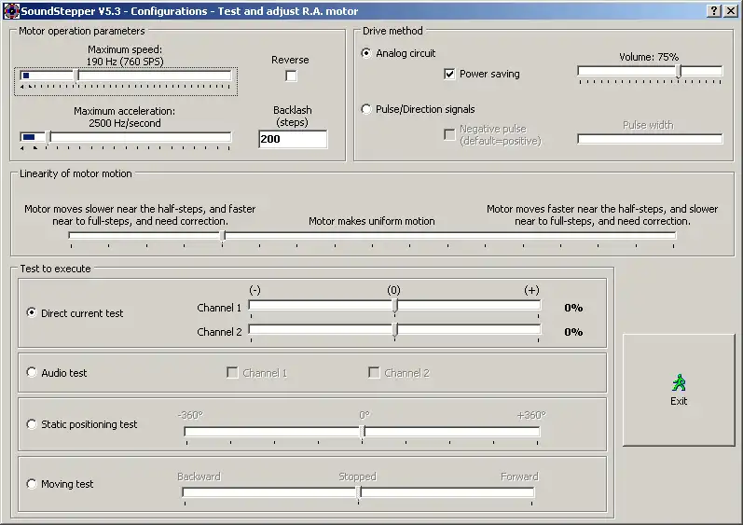Click the 'Motor makes uniform motion' label
743x525 pixels.
coord(371,221)
